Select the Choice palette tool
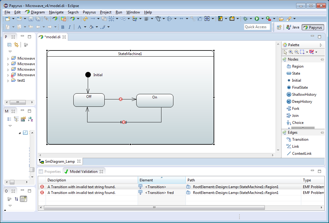The height and width of the screenshot is (223, 329). pyautogui.click(x=295, y=123)
